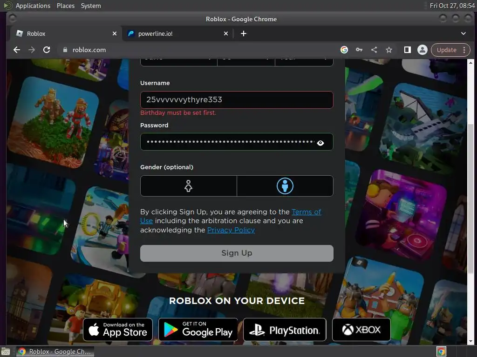477x357 pixels.
Task: Click the Roblox taskbar window button
Action: pyautogui.click(x=55, y=351)
